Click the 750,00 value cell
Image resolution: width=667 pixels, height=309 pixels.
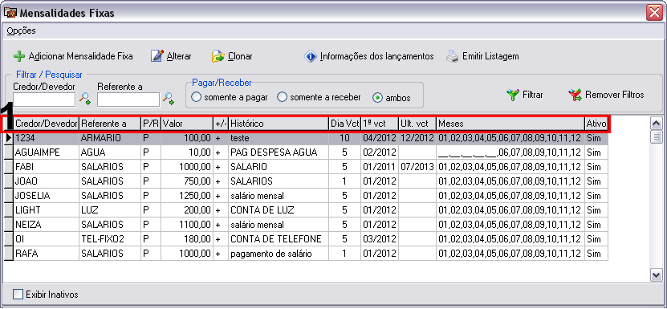187,181
